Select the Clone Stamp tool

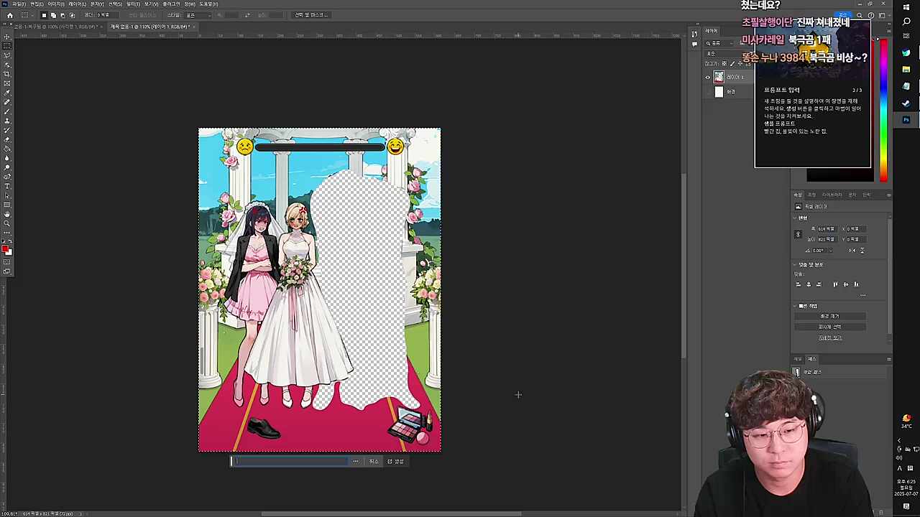tap(7, 120)
